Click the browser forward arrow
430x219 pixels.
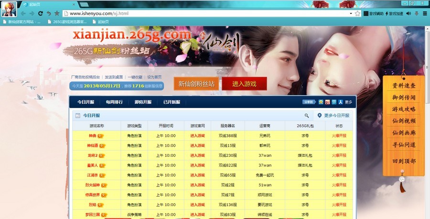[x=32, y=13]
